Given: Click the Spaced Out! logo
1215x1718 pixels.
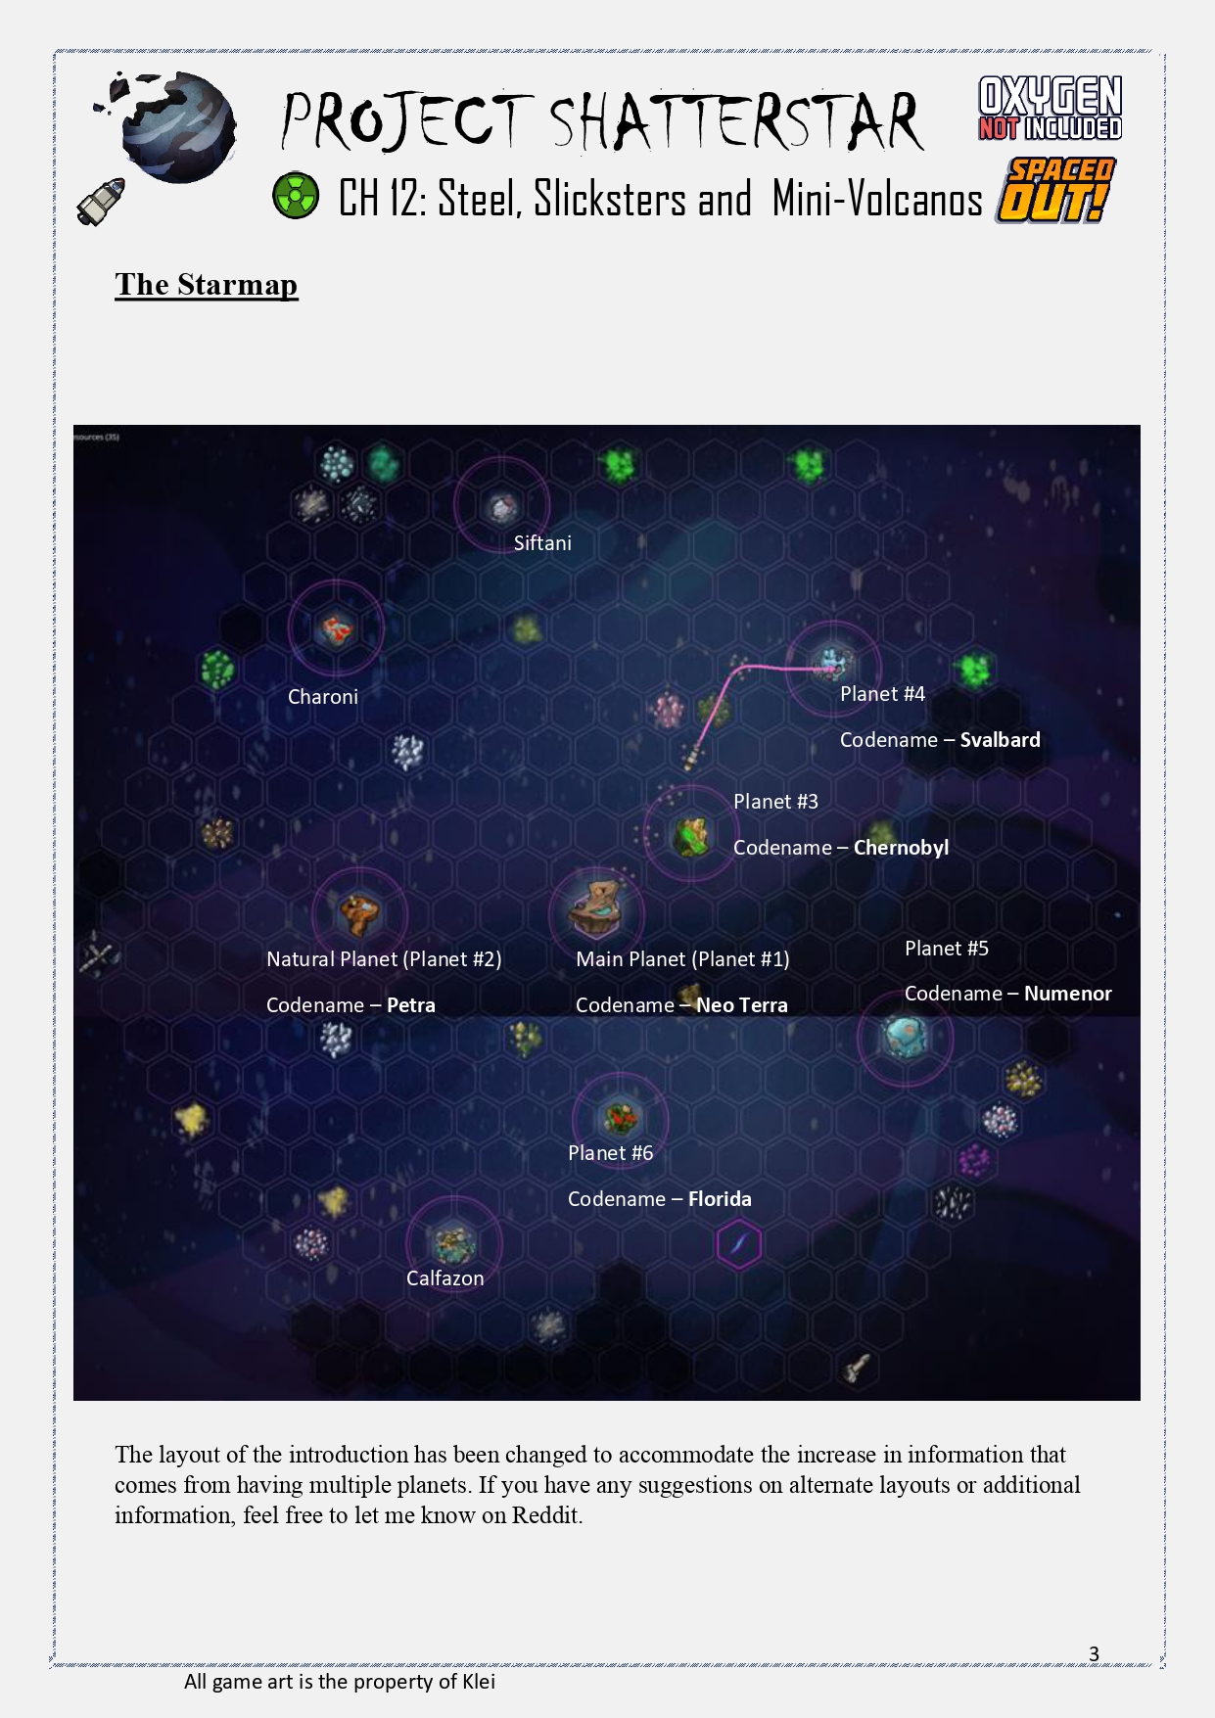Looking at the screenshot, I should [1055, 190].
